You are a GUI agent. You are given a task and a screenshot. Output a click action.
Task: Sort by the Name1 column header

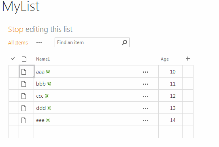pyautogui.click(x=43, y=59)
